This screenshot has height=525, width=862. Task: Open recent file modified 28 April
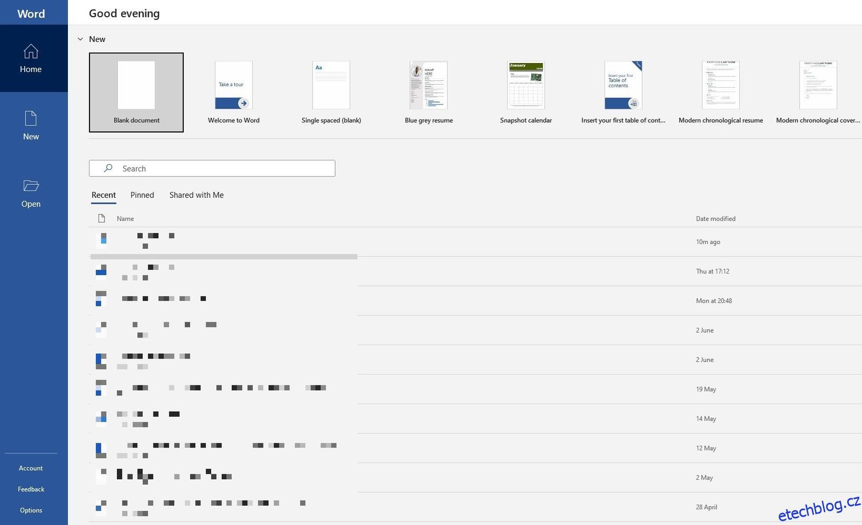(x=476, y=507)
